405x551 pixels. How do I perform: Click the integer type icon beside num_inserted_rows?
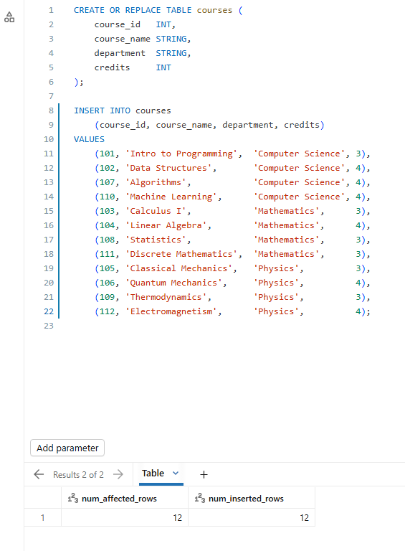click(200, 498)
